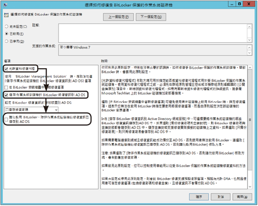
Task: Open the 只儲存修復密碼 dropdown
Action: tap(32, 110)
